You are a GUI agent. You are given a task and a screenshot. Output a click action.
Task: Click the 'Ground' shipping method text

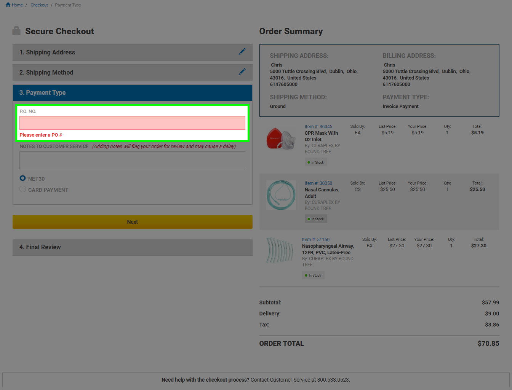pyautogui.click(x=278, y=107)
